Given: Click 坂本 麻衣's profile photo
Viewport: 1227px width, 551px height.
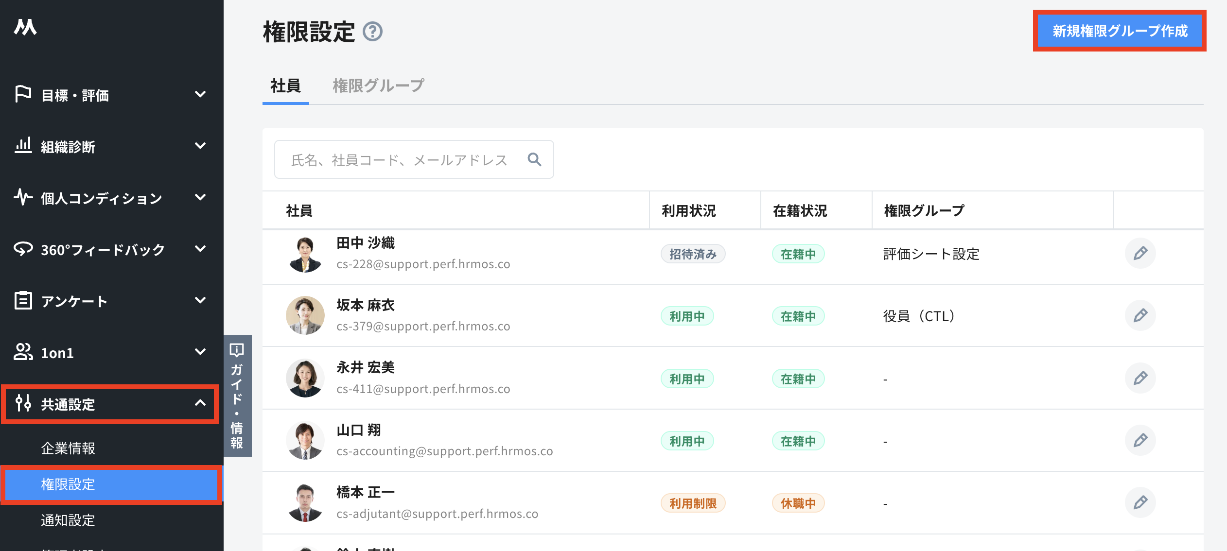Looking at the screenshot, I should tap(305, 315).
